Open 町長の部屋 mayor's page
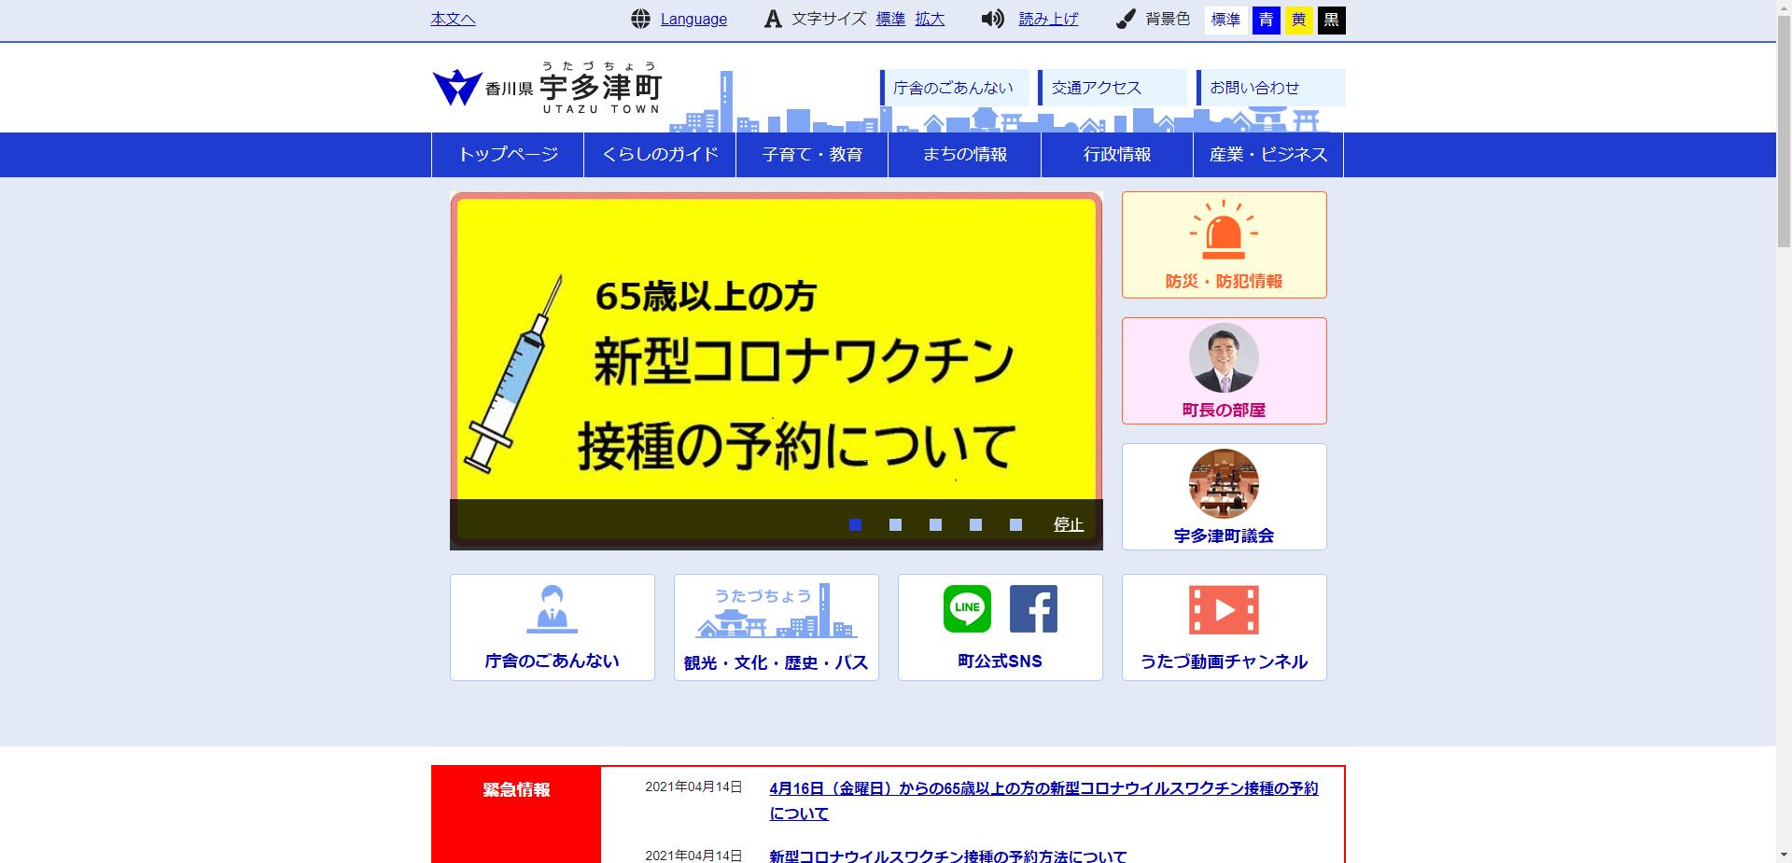Screen dimensions: 1792x863 click(1224, 370)
